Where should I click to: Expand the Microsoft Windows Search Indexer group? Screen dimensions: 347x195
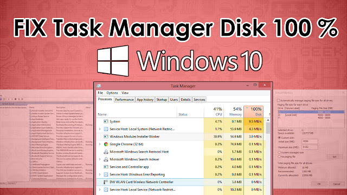(x=100, y=159)
